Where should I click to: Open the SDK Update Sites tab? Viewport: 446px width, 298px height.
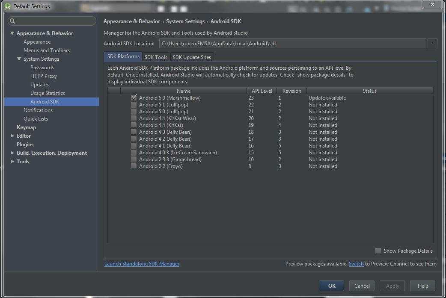click(192, 56)
